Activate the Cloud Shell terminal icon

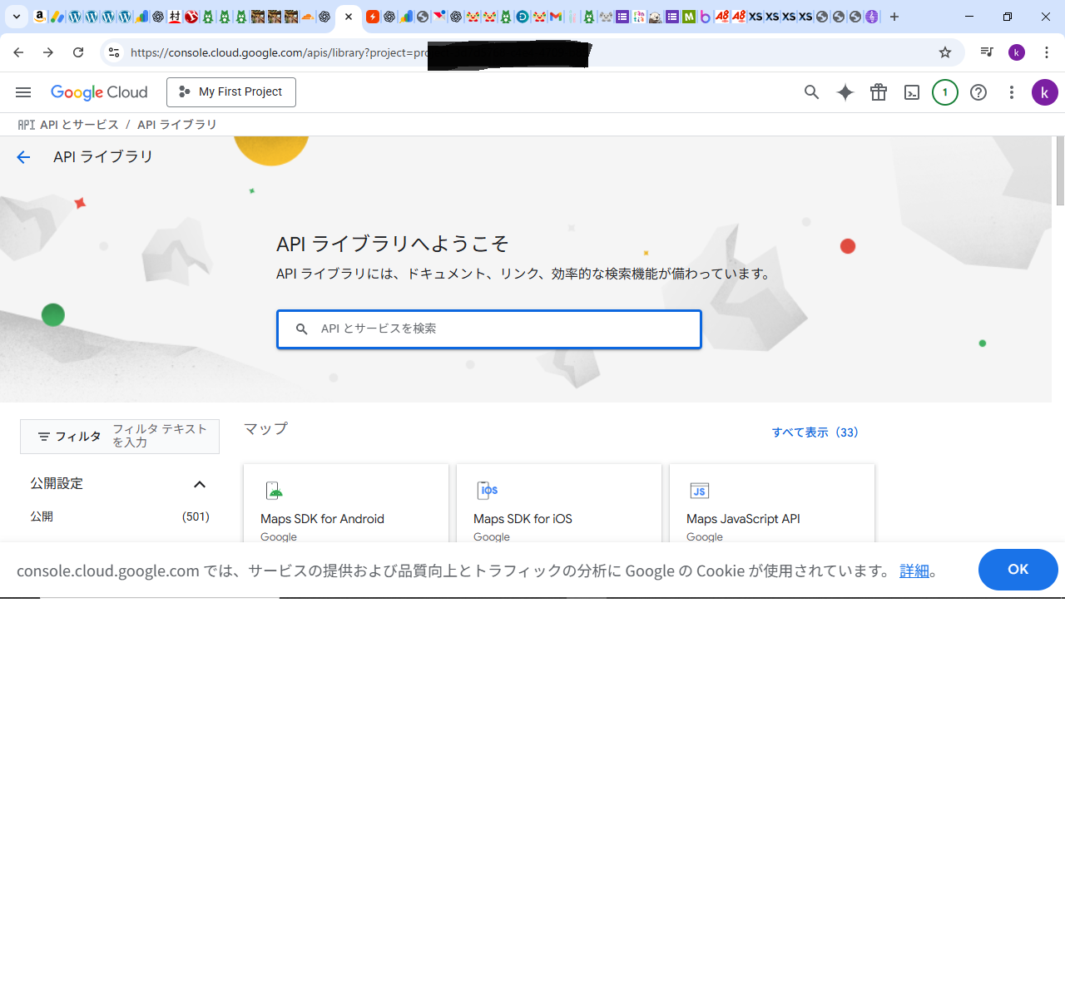click(x=912, y=92)
